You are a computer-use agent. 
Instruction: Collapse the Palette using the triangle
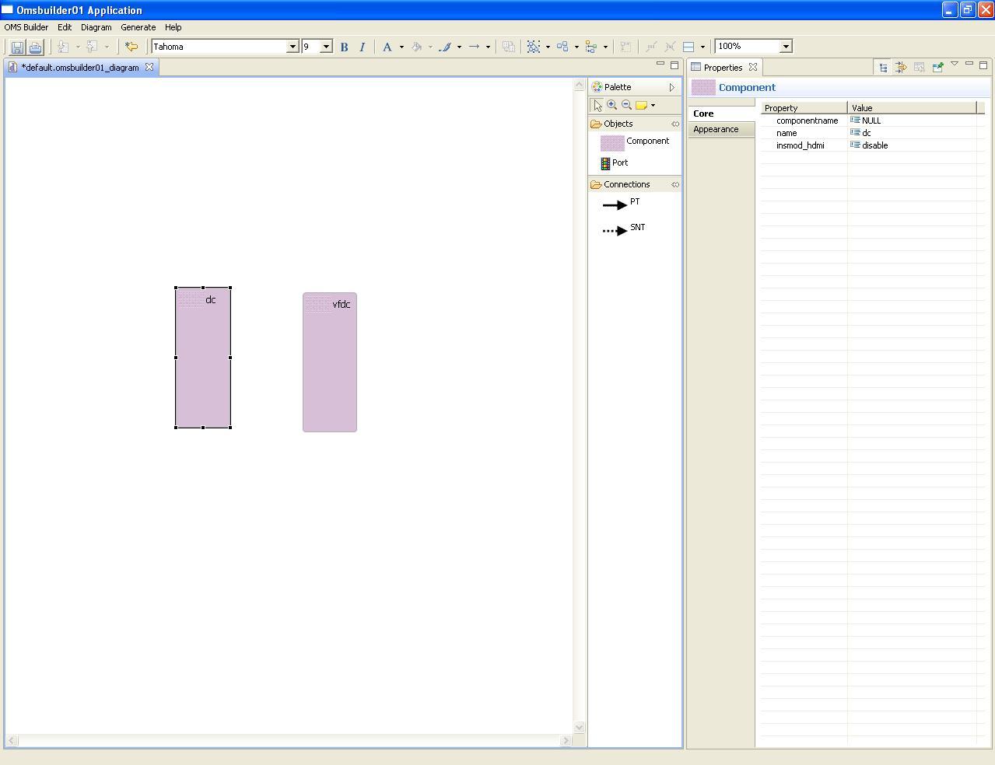pyautogui.click(x=672, y=87)
